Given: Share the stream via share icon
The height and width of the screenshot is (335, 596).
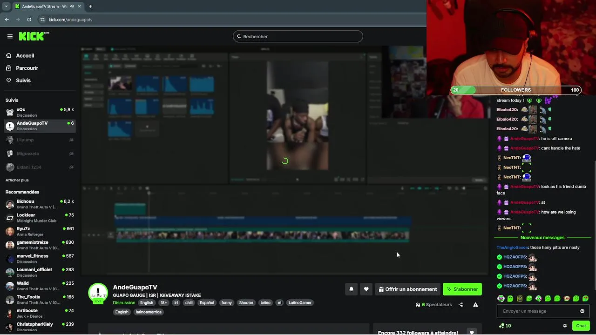Looking at the screenshot, I should 461,305.
